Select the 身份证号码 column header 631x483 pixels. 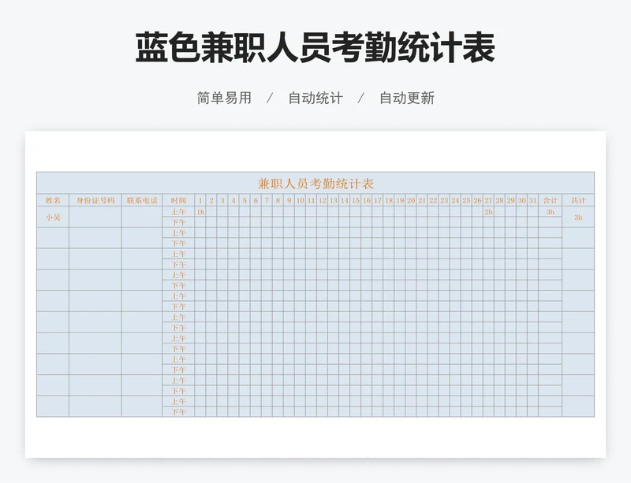pos(95,200)
